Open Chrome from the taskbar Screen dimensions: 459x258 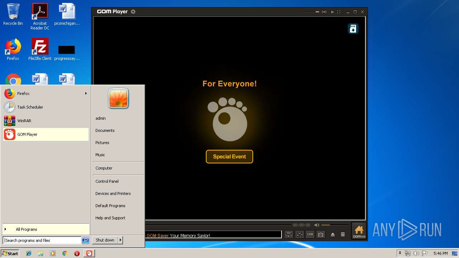click(65, 253)
